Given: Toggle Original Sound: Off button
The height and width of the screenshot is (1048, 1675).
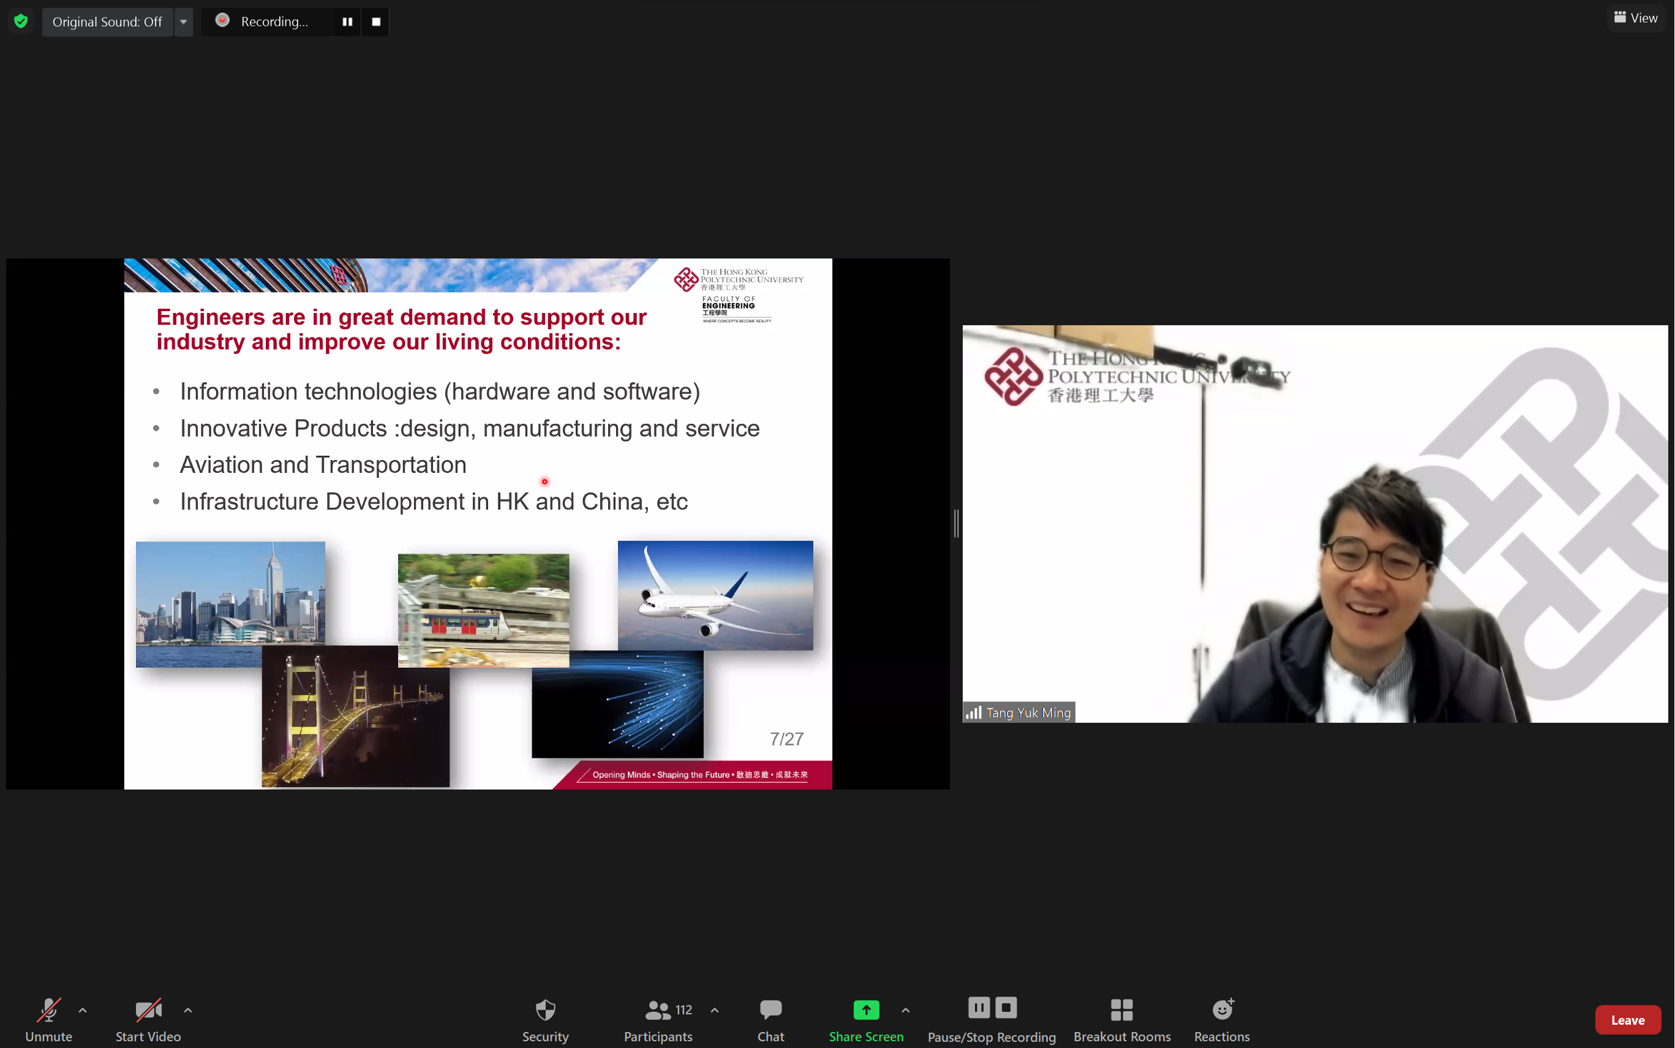Looking at the screenshot, I should (x=107, y=21).
